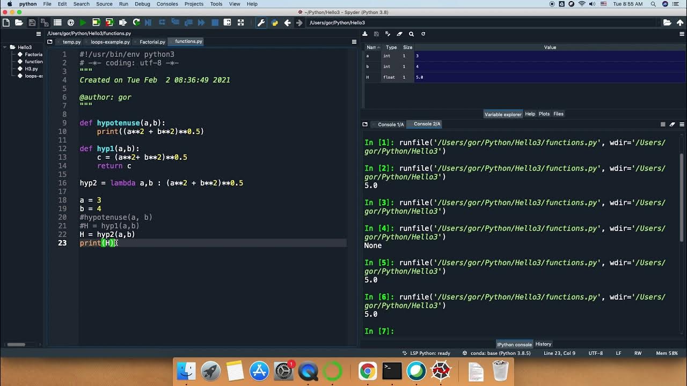687x386 pixels.
Task: Collapse the Hello3 project folder
Action: (5, 47)
